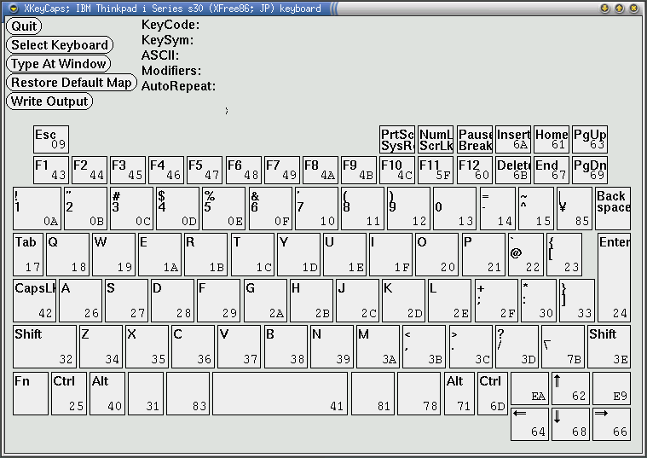Open the Select Keyboard dialog
The image size is (647, 458).
pyautogui.click(x=60, y=44)
